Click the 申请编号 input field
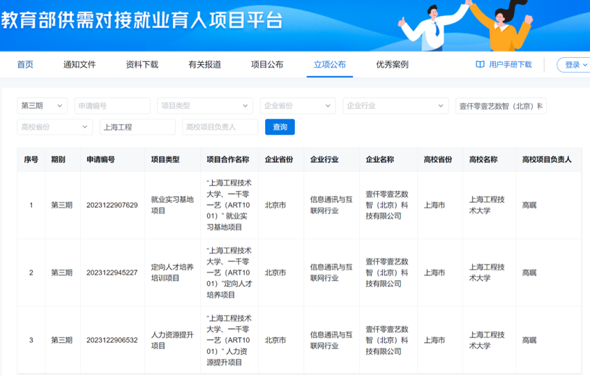Screen dimensions: 590x377 pos(112,106)
